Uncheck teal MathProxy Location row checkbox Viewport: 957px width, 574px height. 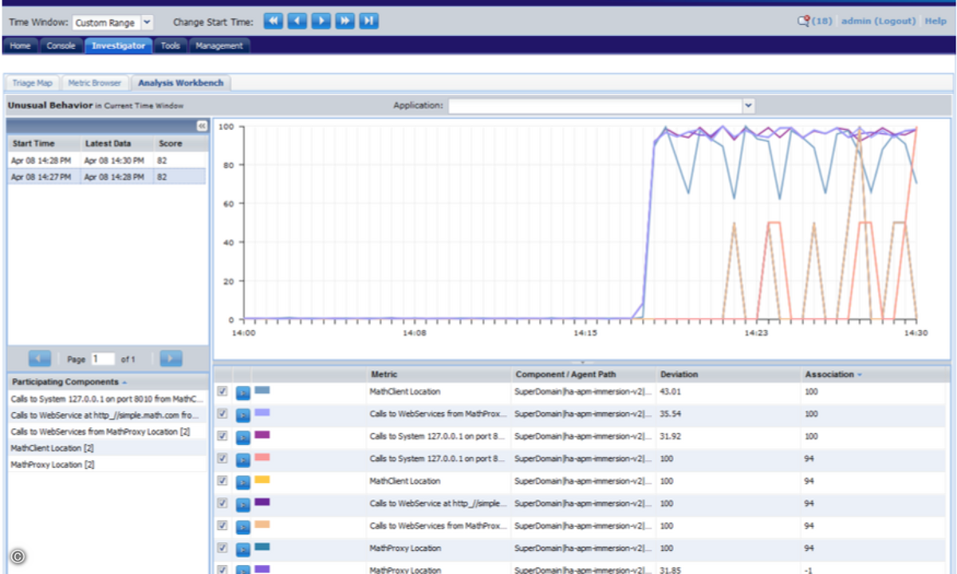coord(223,548)
